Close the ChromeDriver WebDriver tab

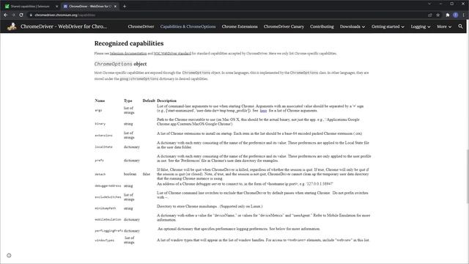[115, 6]
